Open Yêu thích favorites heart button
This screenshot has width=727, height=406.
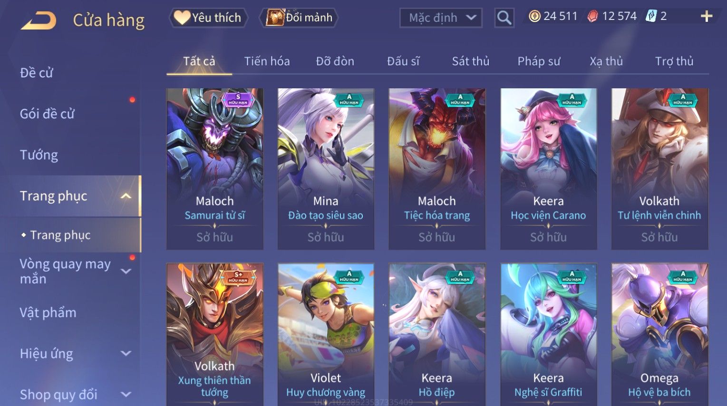tap(208, 18)
